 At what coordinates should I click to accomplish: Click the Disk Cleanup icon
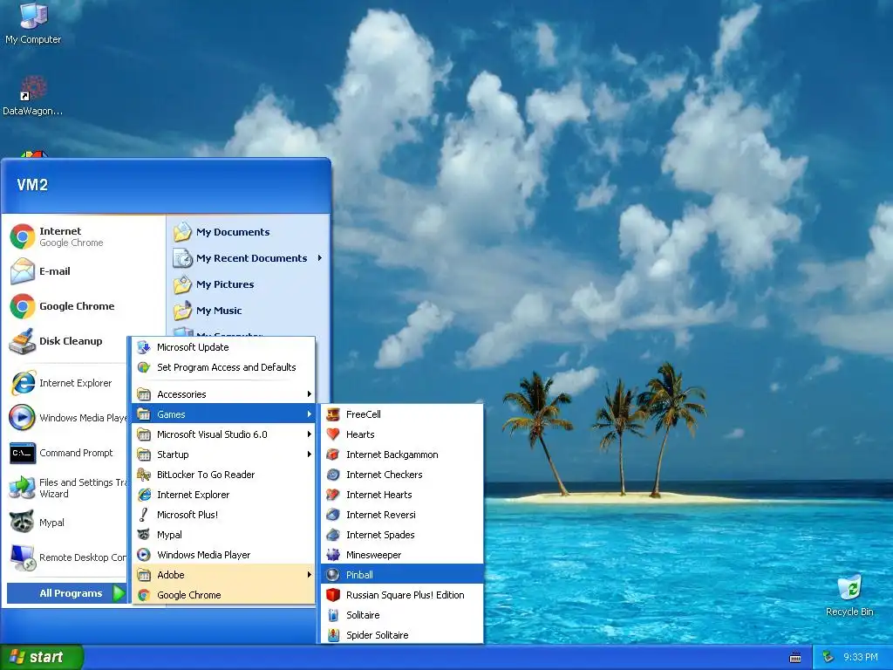[22, 341]
